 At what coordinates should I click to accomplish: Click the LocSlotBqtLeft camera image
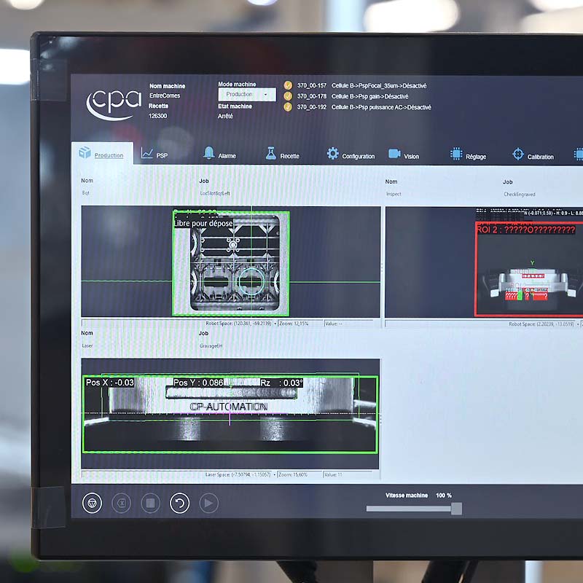point(231,262)
